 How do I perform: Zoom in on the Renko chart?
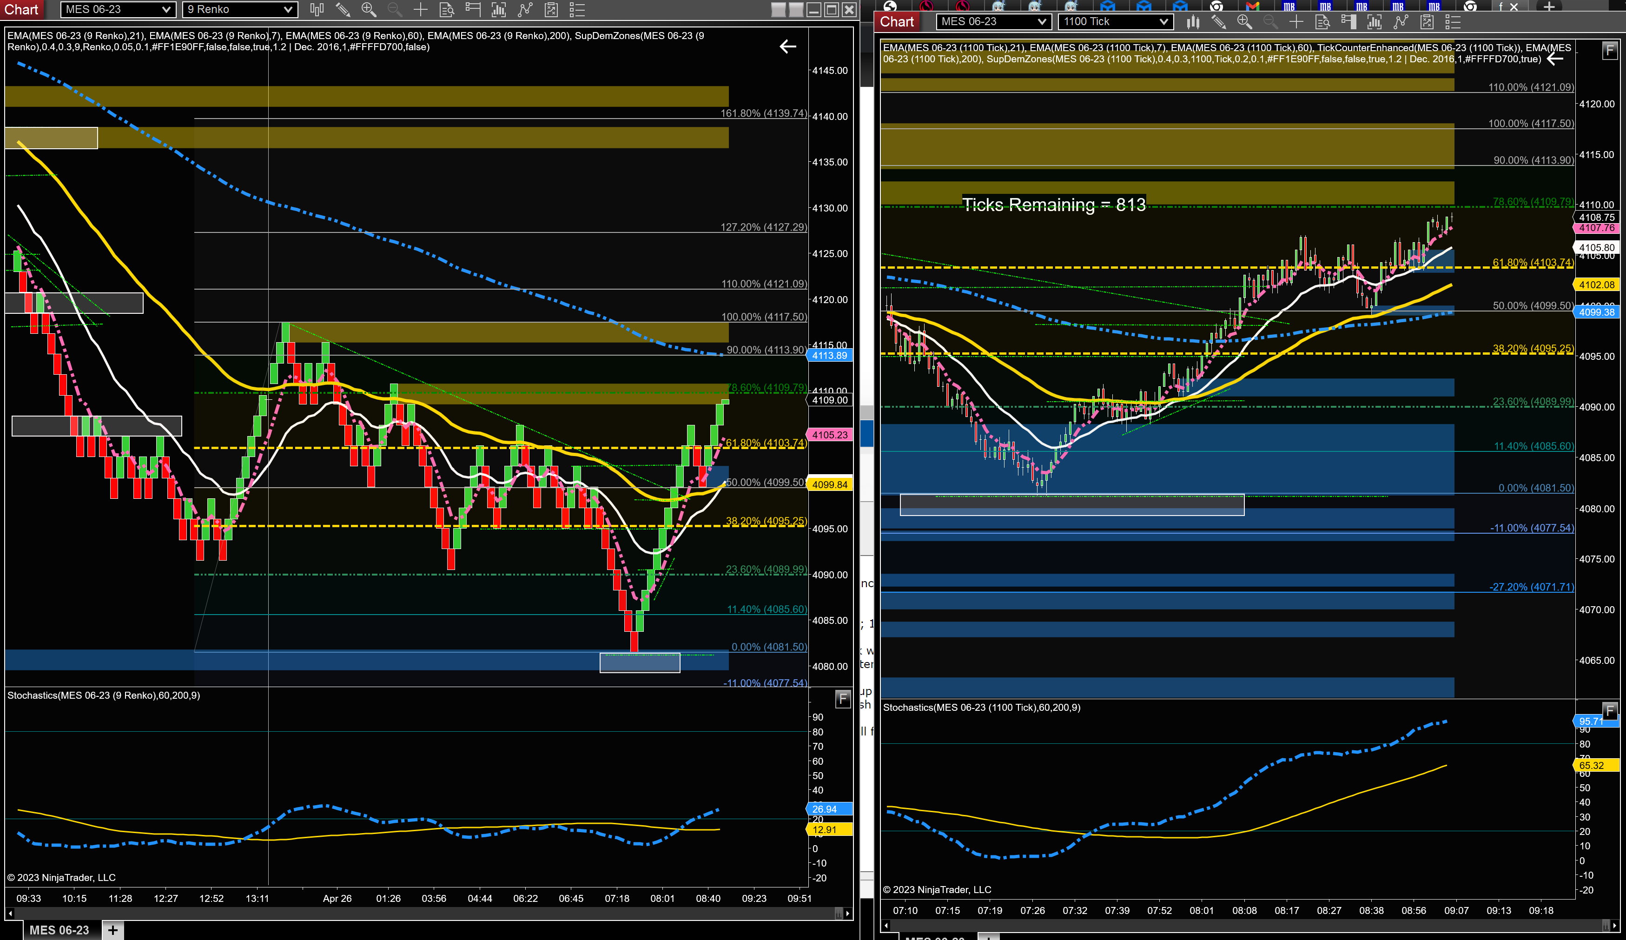[x=369, y=10]
